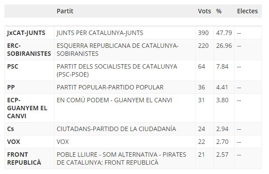Select the 26.96 percentage value
Screen dimensions: 269x174
point(224,46)
